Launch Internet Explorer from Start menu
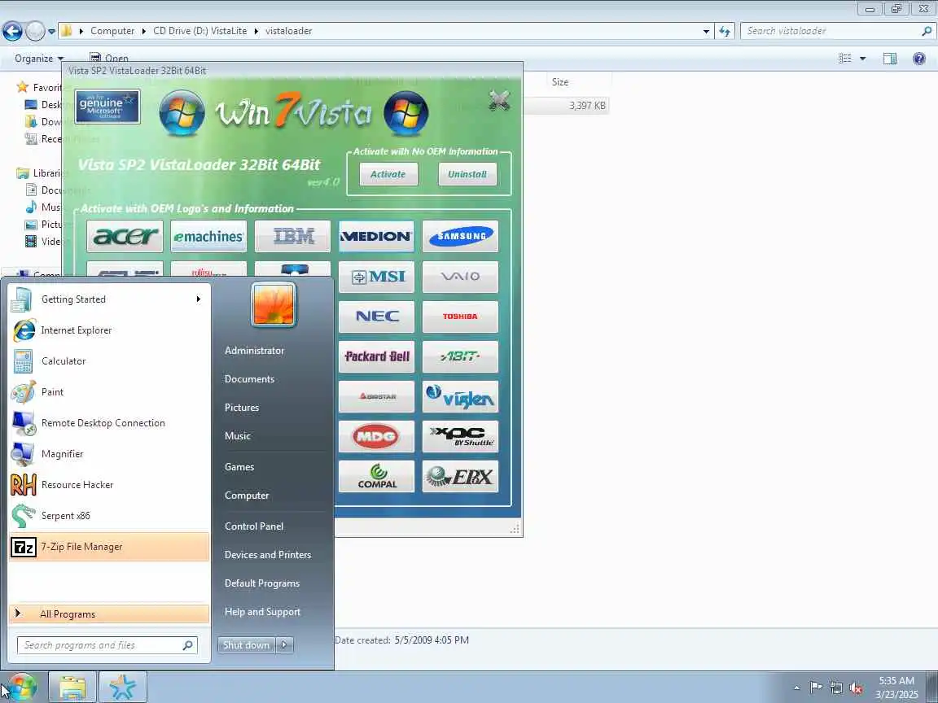The height and width of the screenshot is (703, 938). pyautogui.click(x=109, y=330)
